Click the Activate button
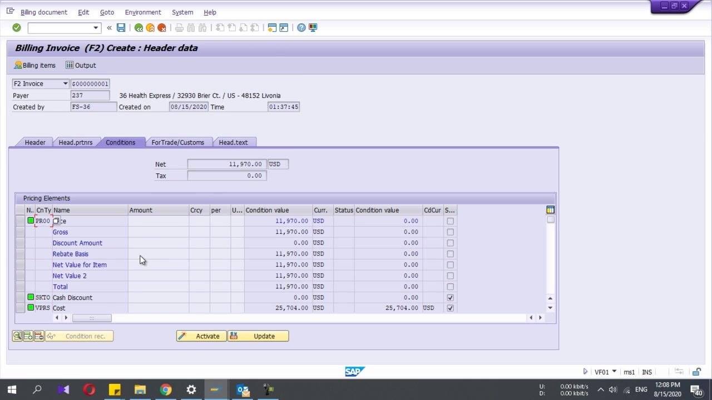712x400 pixels. (x=201, y=336)
